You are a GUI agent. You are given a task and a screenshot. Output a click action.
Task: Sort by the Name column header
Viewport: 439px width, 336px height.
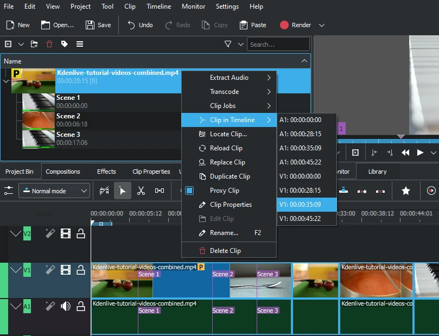pos(155,61)
